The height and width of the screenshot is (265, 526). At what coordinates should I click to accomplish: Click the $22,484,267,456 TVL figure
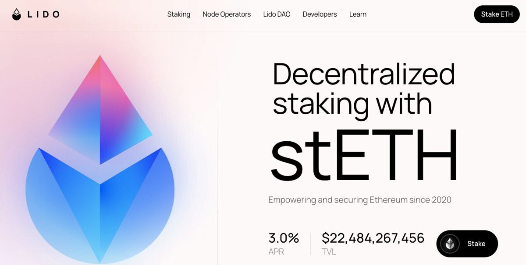(x=373, y=238)
